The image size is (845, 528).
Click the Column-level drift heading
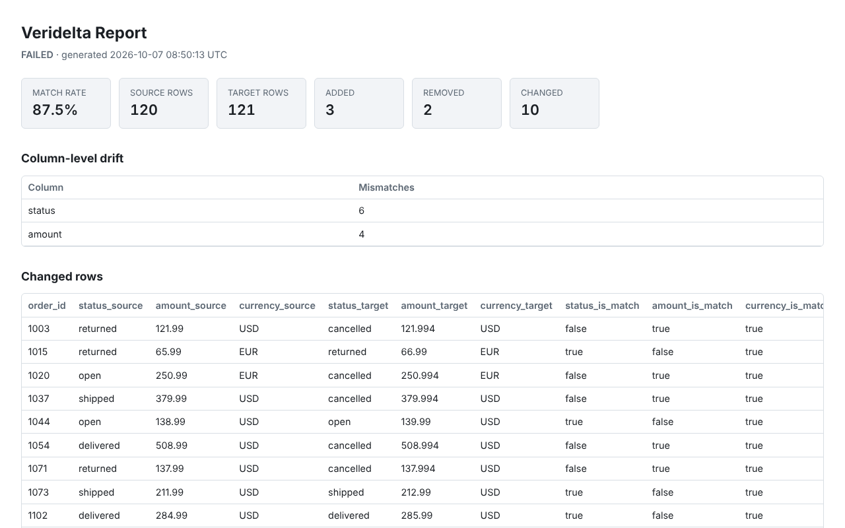[x=73, y=158]
